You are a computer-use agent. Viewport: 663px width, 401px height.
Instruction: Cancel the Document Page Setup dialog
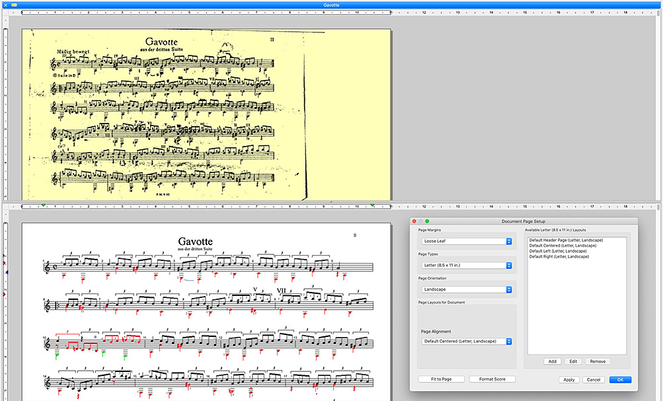point(593,379)
